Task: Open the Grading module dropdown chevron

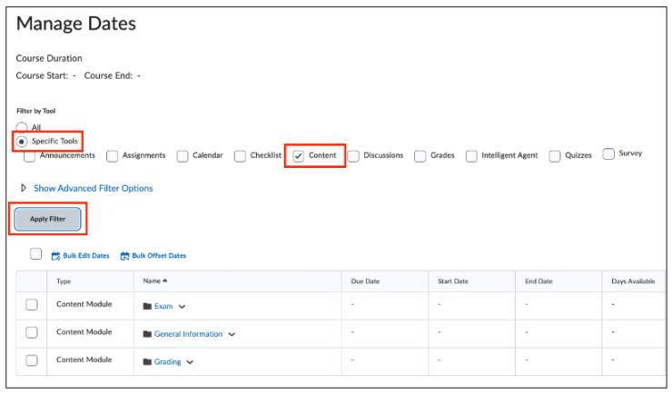Action: tap(191, 362)
